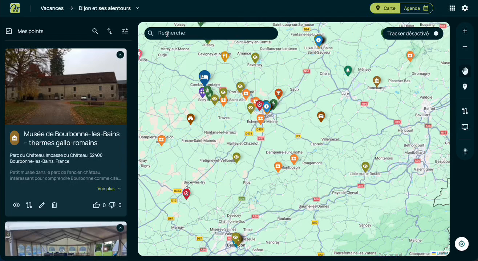Switch to the Agenda view

point(416,8)
